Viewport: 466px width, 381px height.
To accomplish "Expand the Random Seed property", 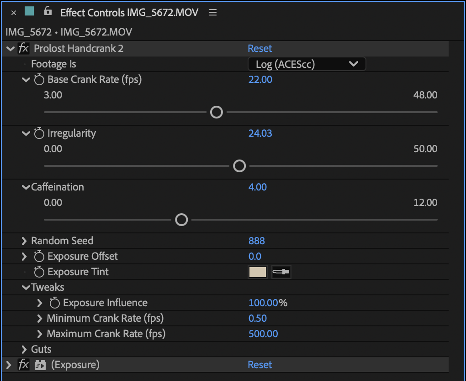I will (24, 241).
